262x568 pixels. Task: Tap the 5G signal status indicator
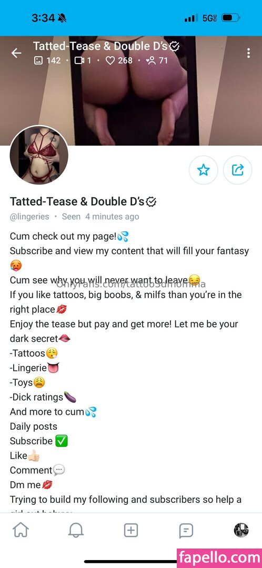[210, 18]
